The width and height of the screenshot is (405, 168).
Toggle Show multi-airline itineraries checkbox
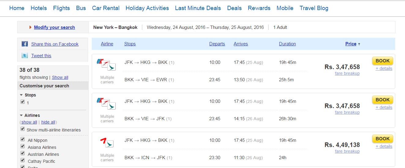[x=22, y=129]
